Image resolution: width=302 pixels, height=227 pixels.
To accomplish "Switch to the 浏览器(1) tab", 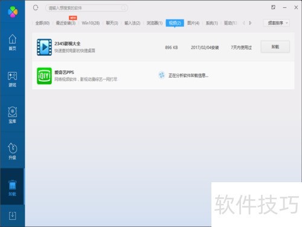I will (155, 23).
